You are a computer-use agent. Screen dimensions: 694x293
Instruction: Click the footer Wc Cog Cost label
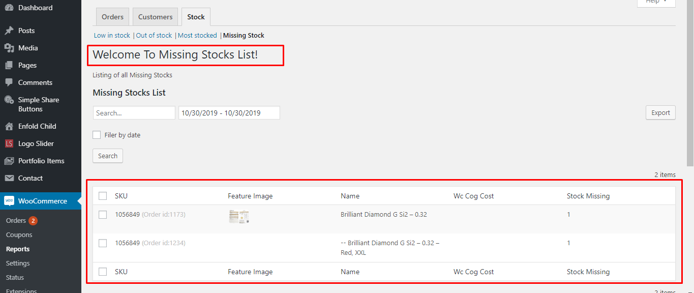(x=473, y=272)
